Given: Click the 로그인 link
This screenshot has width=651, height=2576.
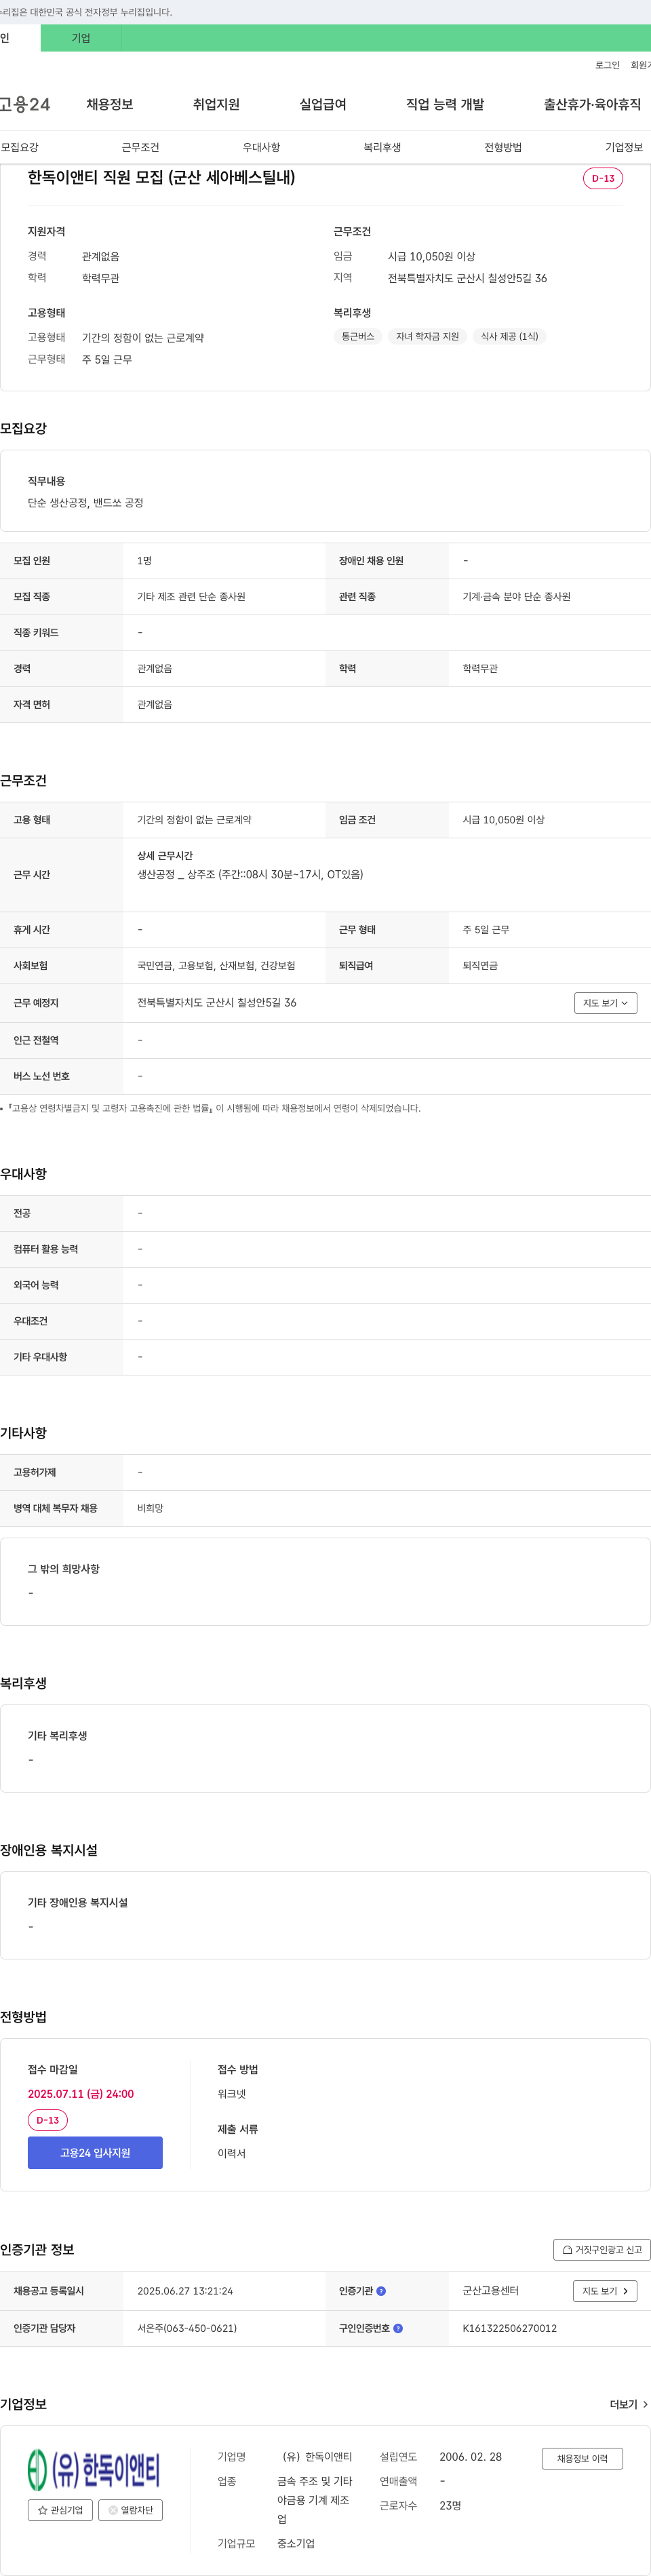Looking at the screenshot, I should pyautogui.click(x=607, y=65).
